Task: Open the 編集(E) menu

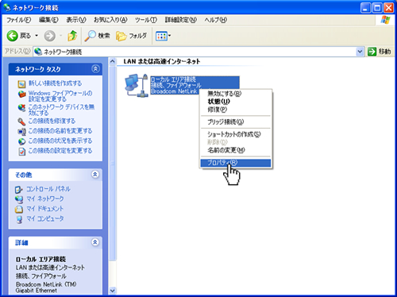Action: (48, 20)
